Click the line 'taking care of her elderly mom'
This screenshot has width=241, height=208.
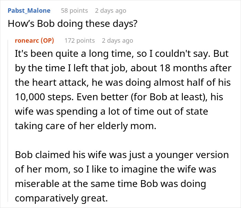pyautogui.click(x=85, y=126)
